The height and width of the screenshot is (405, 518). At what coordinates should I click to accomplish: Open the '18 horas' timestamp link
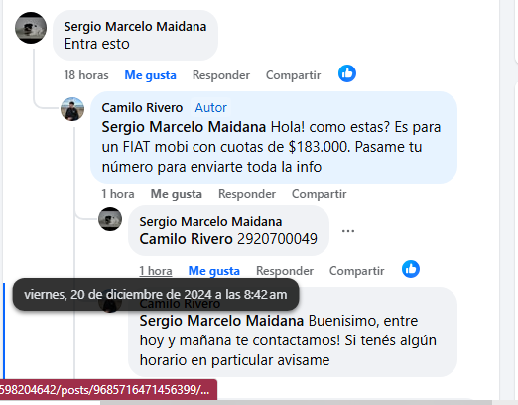point(86,75)
